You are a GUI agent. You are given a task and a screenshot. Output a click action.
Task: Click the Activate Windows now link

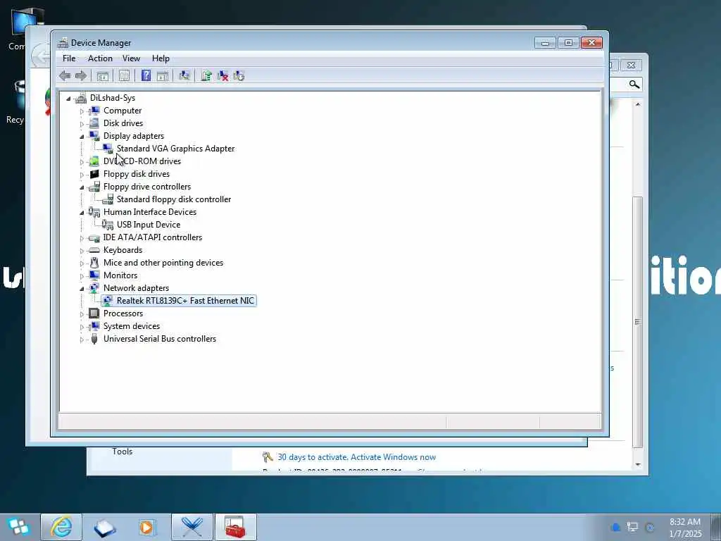[x=393, y=457]
